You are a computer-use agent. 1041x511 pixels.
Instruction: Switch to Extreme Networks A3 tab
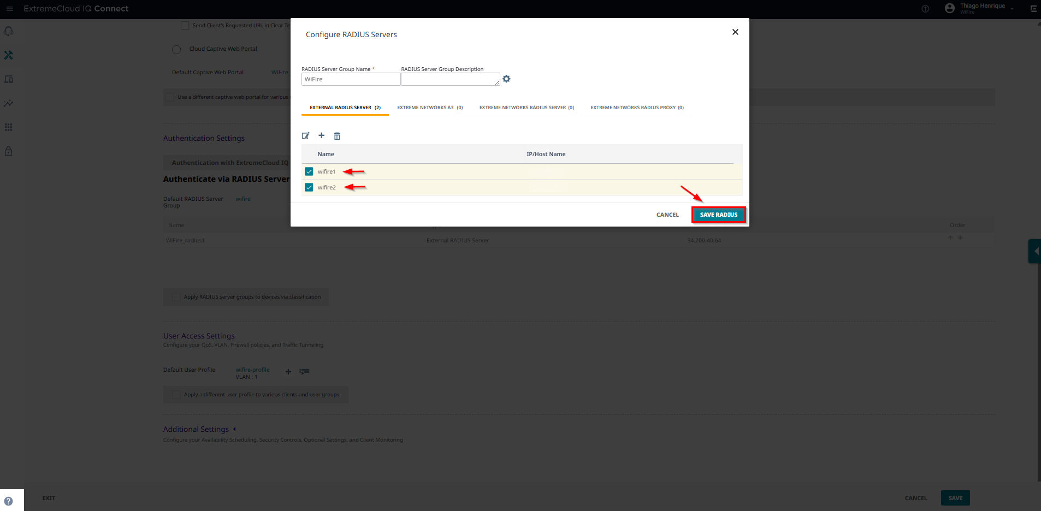[430, 108]
